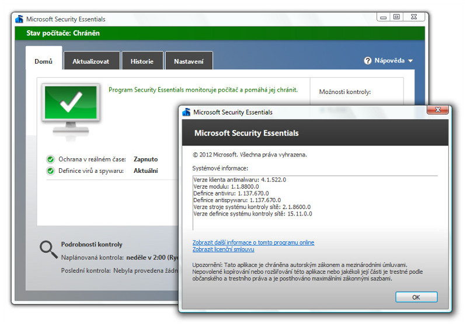This screenshot has width=467, height=327.
Task: Close the main Security Essentials window
Action: (414, 17)
